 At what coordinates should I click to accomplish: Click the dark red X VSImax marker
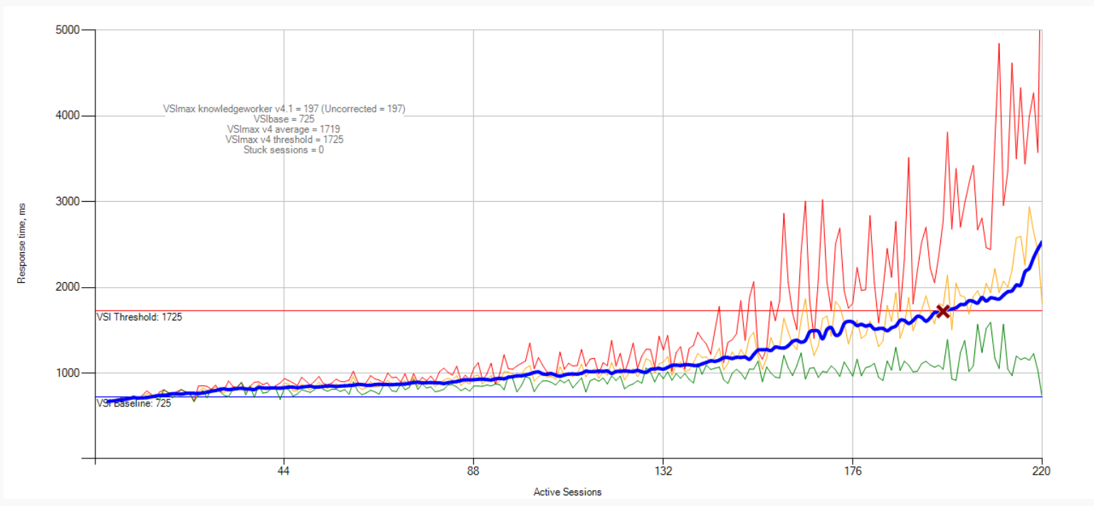pyautogui.click(x=942, y=311)
